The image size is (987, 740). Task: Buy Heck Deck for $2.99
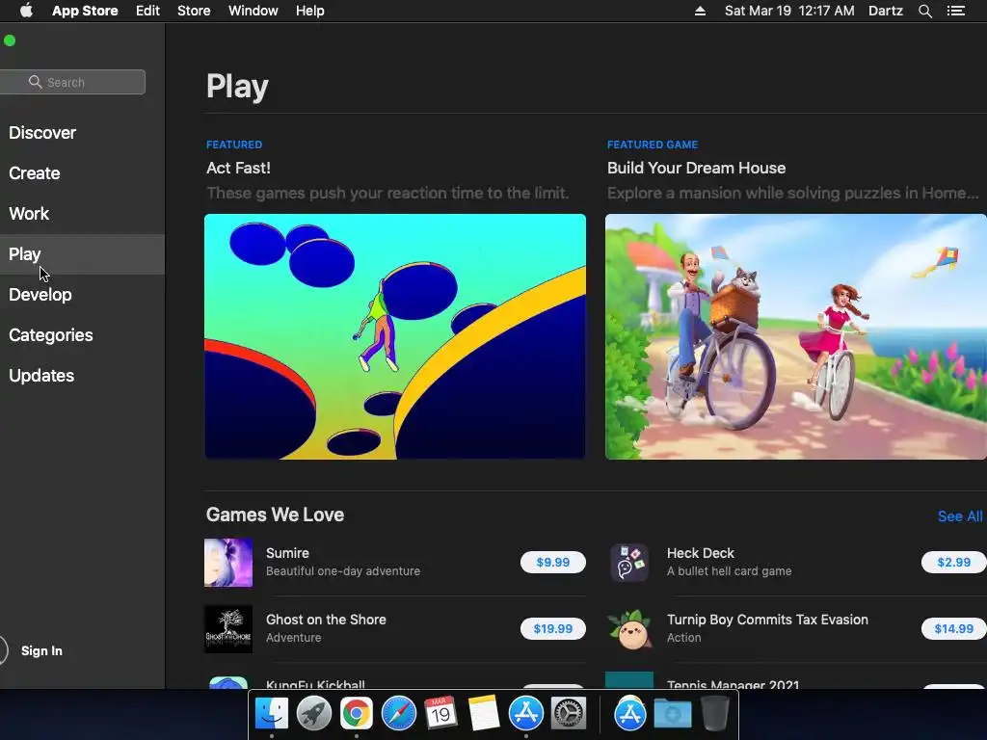953,562
